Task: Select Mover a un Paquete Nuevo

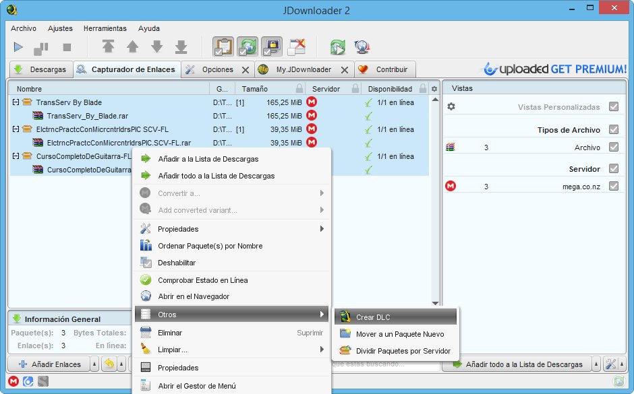Action: point(395,334)
